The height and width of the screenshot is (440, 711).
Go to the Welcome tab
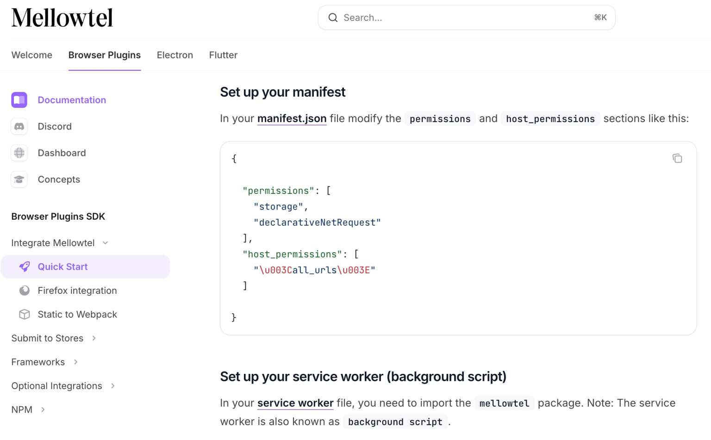(x=31, y=55)
